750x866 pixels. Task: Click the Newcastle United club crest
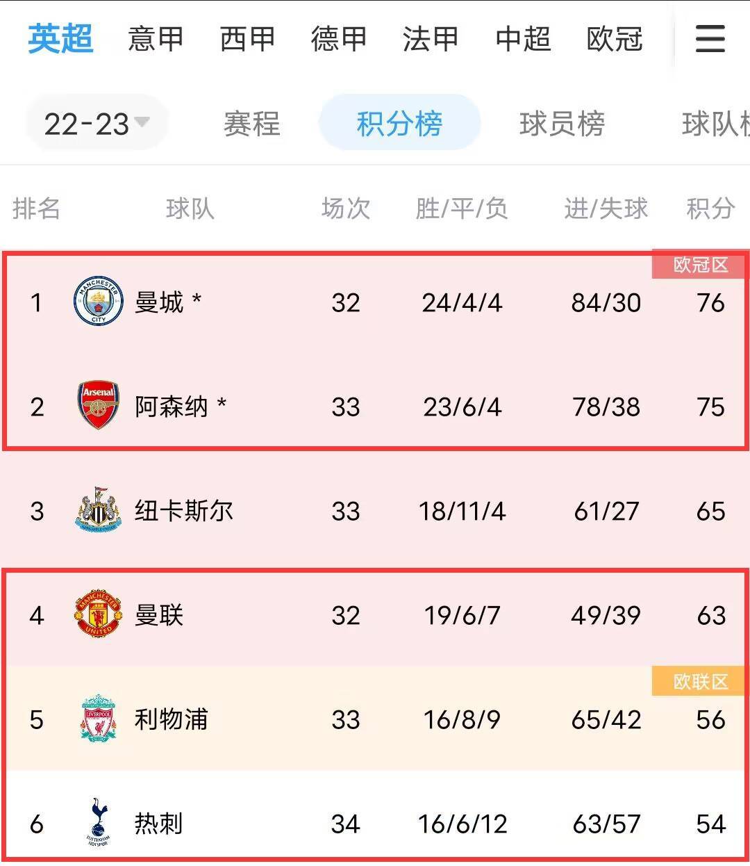[x=98, y=510]
